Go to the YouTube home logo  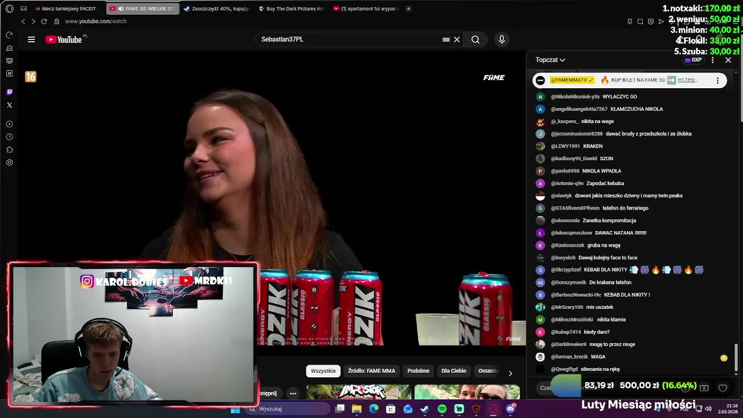pos(63,39)
